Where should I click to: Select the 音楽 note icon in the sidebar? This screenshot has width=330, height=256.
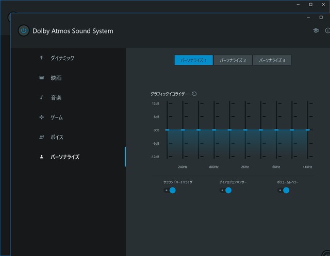[42, 97]
